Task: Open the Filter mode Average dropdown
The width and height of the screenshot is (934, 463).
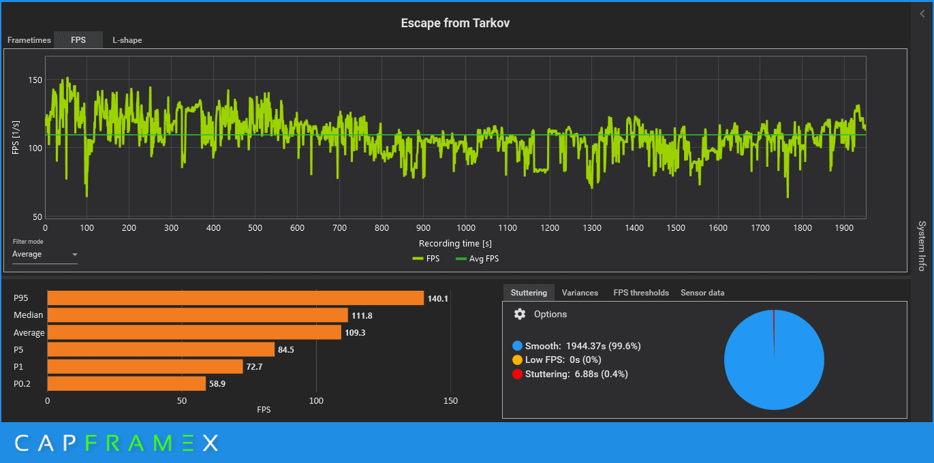Action: 45,255
